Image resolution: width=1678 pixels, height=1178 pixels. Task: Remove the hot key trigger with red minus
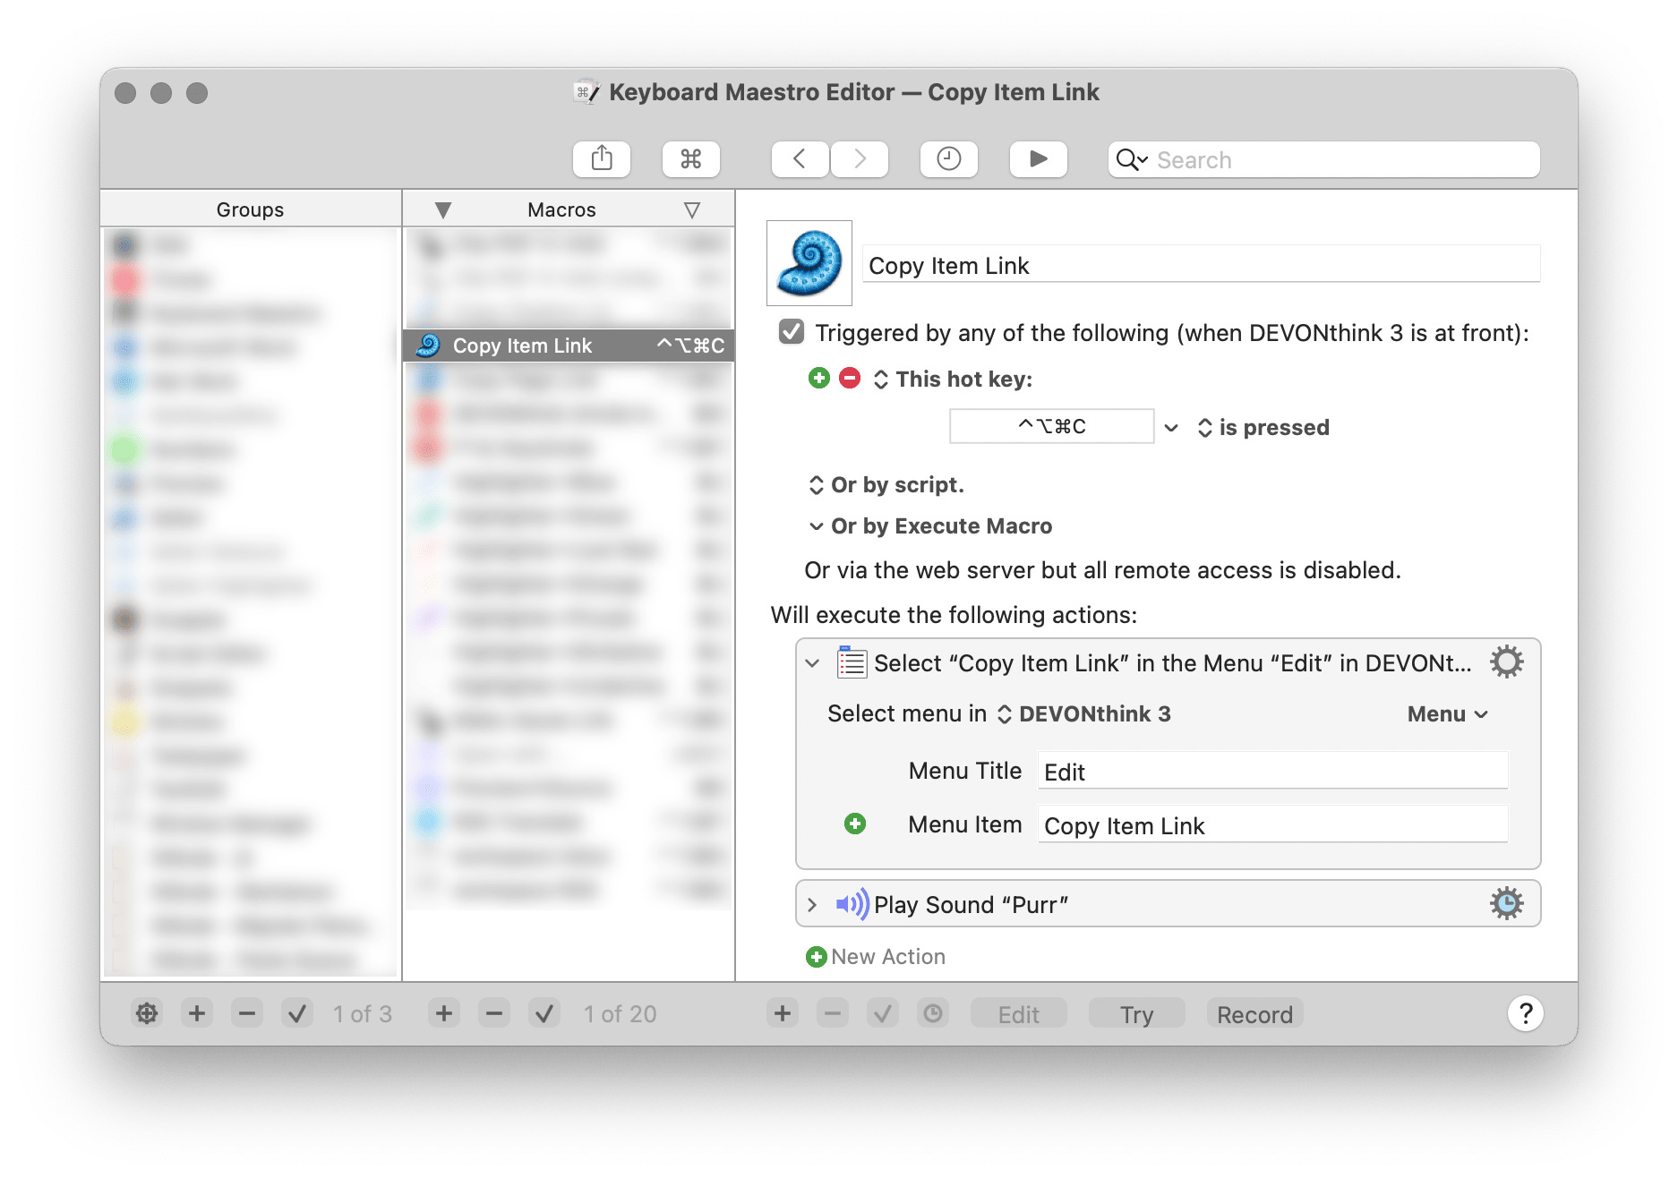tap(850, 379)
